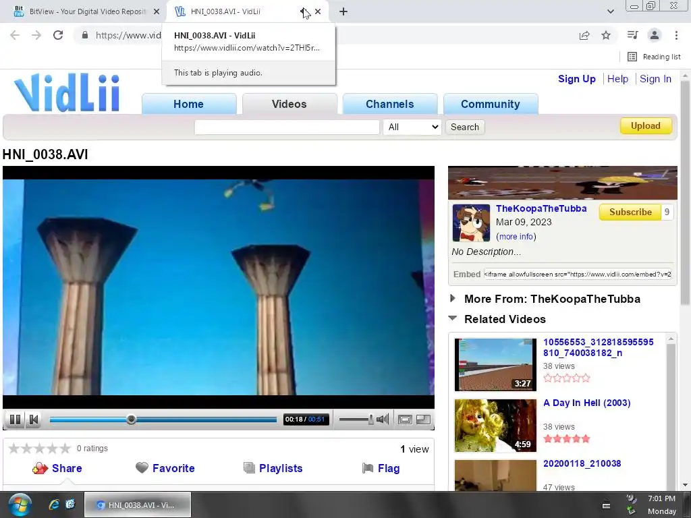Open the Channels tab
Image resolution: width=691 pixels, height=518 pixels.
[x=390, y=104]
